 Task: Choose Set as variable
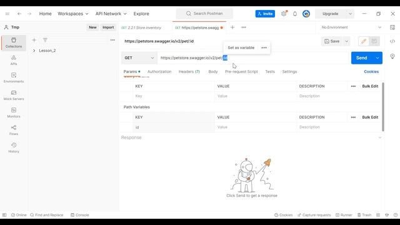coord(241,47)
